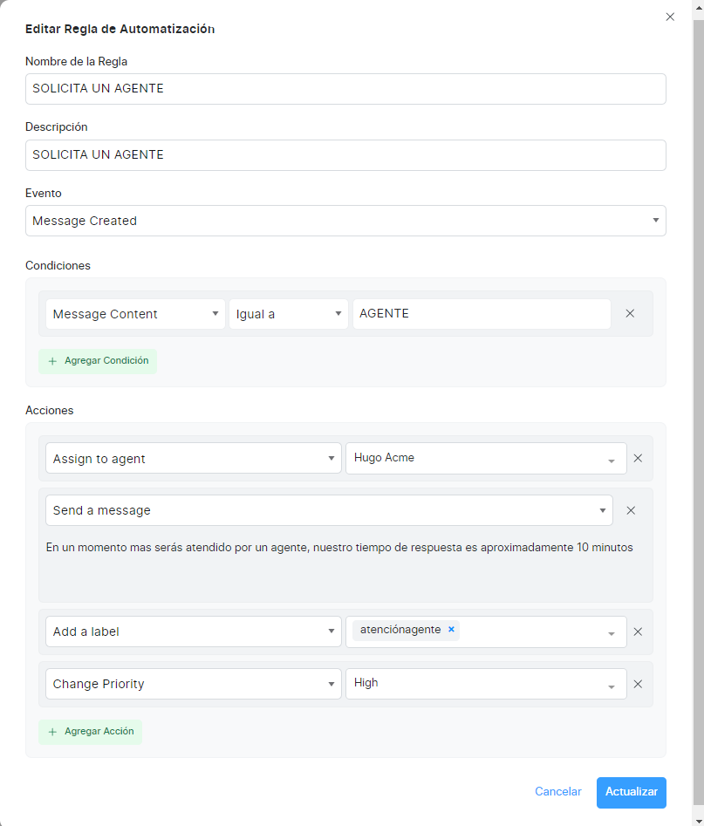Viewport: 704px width, 826px height.
Task: Open the Assign to agent action dropdown
Action: point(193,458)
